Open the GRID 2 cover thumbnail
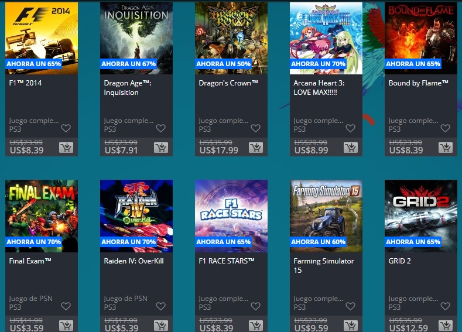 tap(421, 216)
